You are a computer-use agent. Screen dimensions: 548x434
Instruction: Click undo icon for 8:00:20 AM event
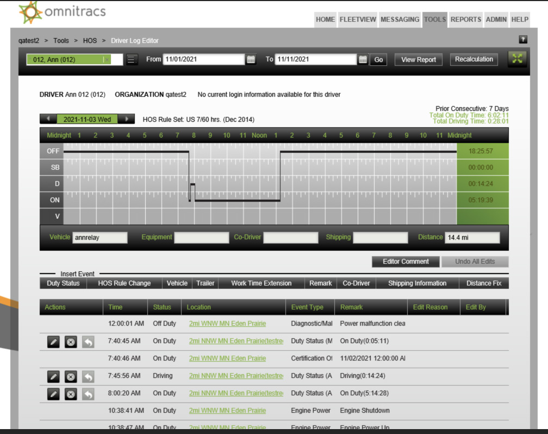click(88, 393)
